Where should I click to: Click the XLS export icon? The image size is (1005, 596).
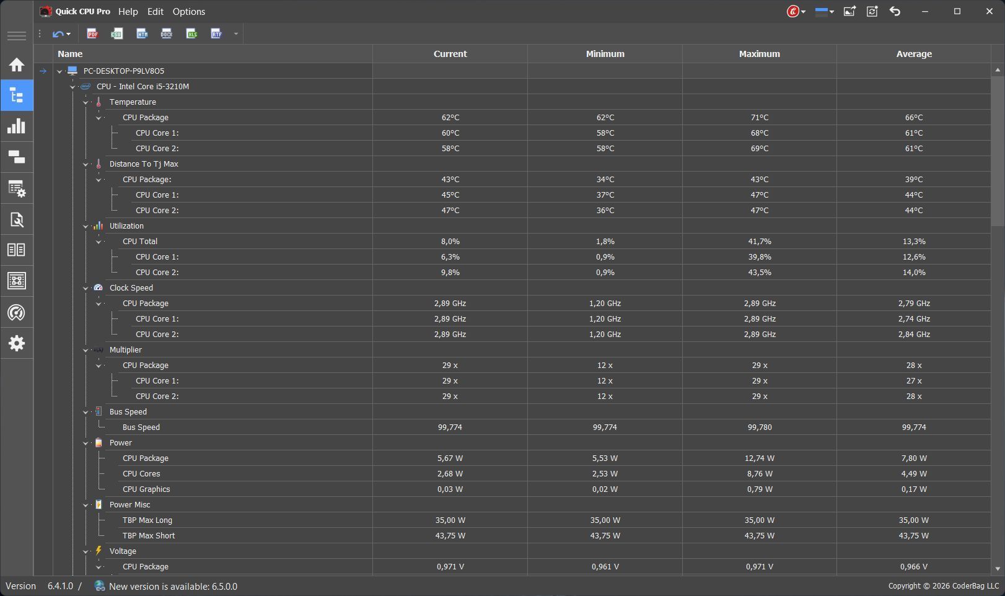191,33
